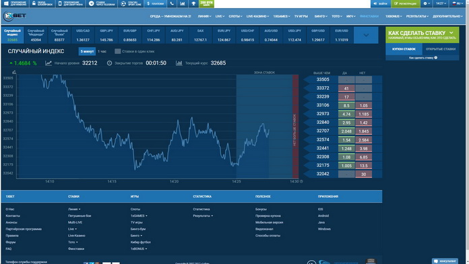
Task: Open the 14:27 time zone dropdown
Action: click(441, 3)
